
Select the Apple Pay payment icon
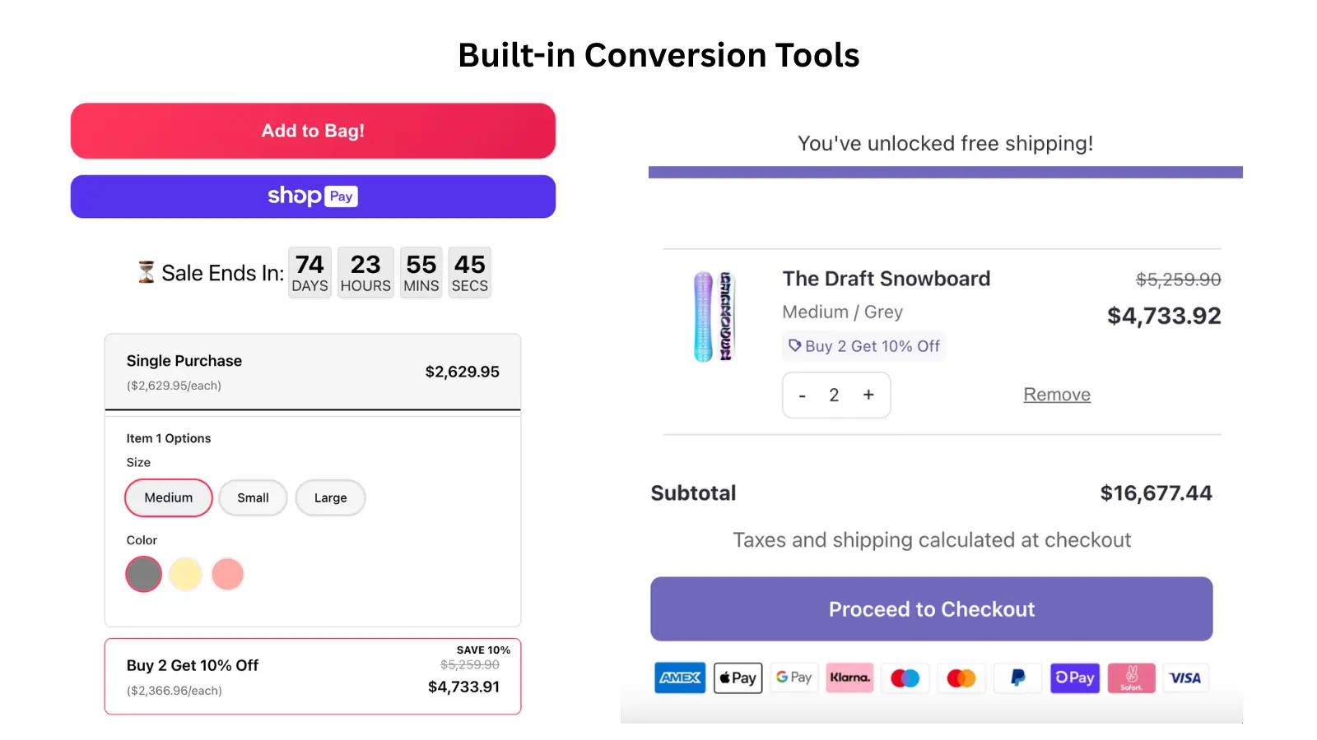pyautogui.click(x=738, y=678)
